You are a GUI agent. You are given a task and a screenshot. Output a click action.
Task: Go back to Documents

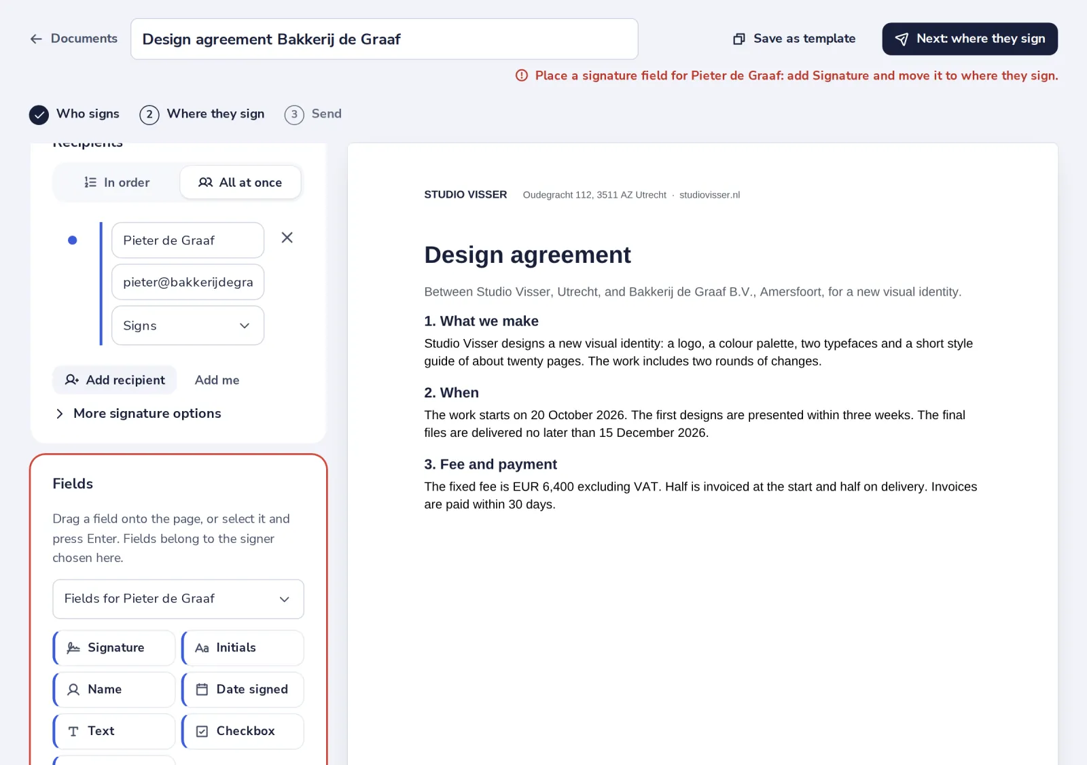point(73,39)
